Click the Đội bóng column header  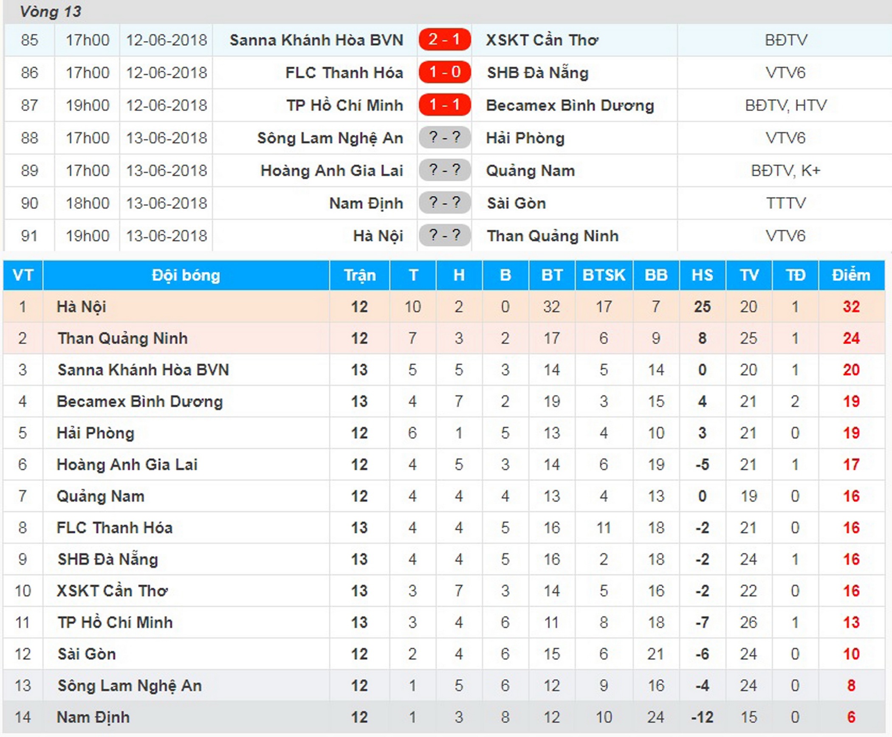click(186, 275)
